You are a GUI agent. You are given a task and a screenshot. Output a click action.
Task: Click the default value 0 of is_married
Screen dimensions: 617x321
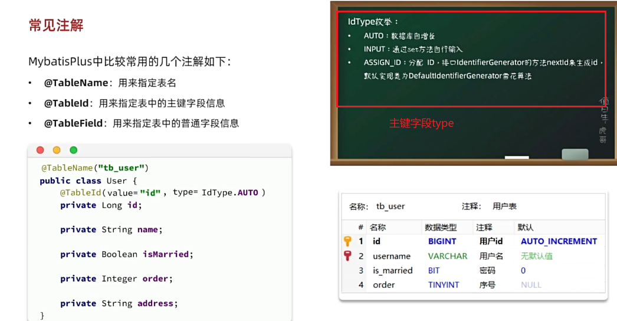(x=523, y=271)
